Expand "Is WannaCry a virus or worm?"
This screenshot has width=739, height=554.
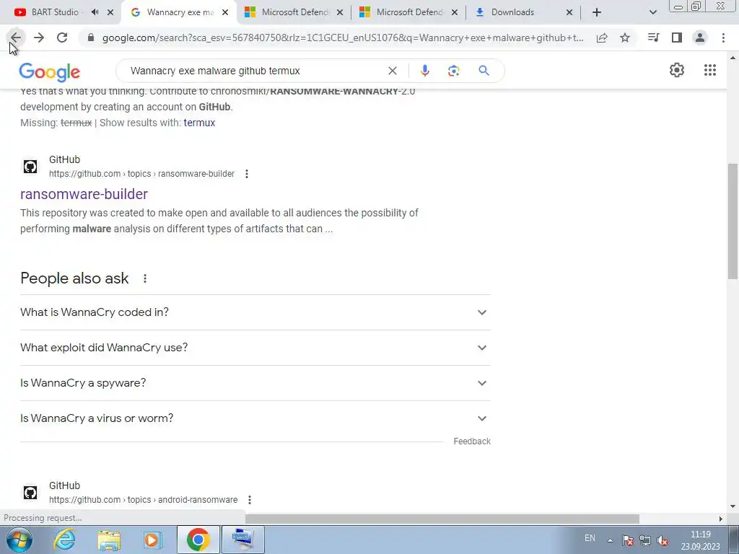255,418
